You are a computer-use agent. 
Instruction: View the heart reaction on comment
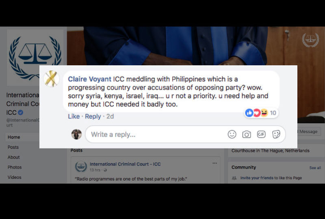[257, 113]
